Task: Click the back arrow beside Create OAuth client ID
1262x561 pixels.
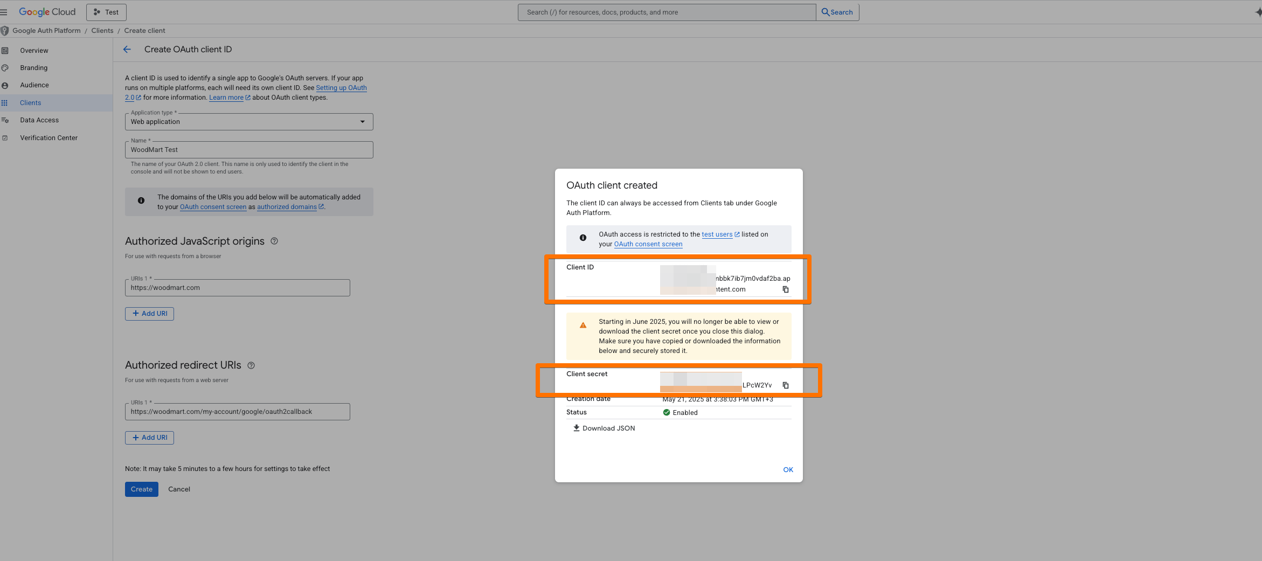Action: (127, 50)
